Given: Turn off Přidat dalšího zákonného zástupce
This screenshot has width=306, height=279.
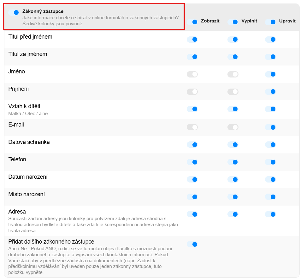Looking at the screenshot, I should click(192, 244).
